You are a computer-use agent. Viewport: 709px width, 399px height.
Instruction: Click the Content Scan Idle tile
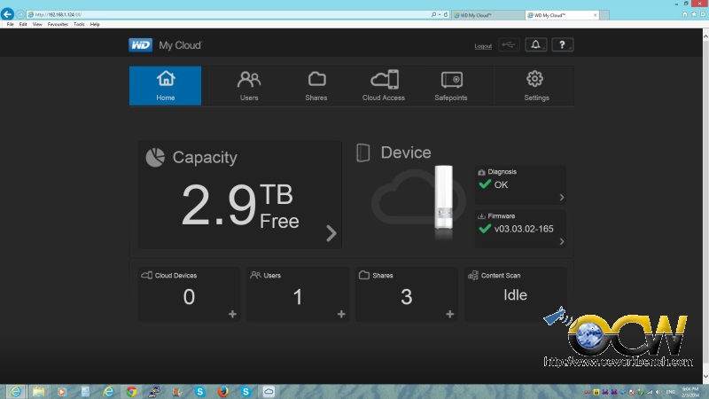(516, 294)
